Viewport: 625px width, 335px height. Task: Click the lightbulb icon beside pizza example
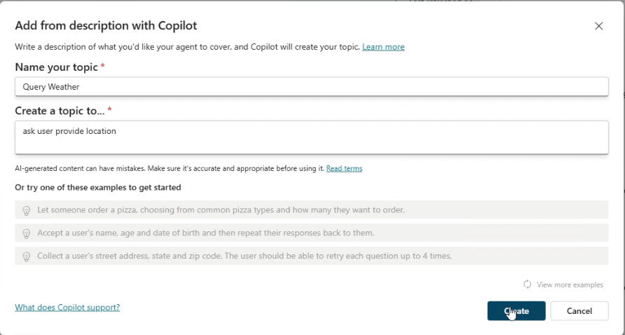27,210
